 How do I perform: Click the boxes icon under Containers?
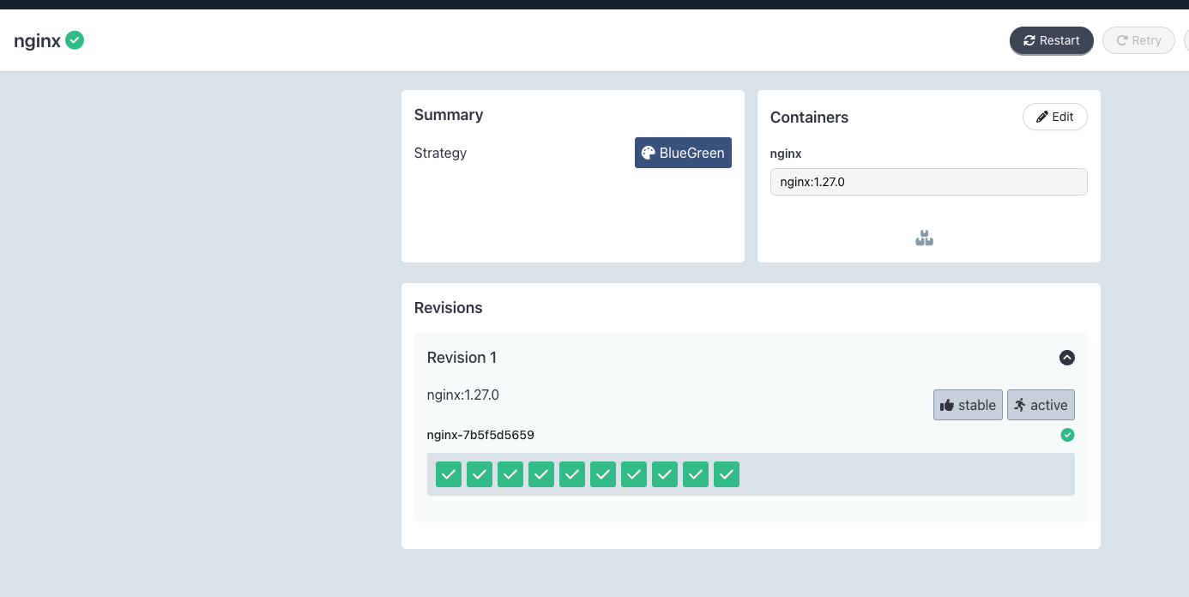[924, 238]
